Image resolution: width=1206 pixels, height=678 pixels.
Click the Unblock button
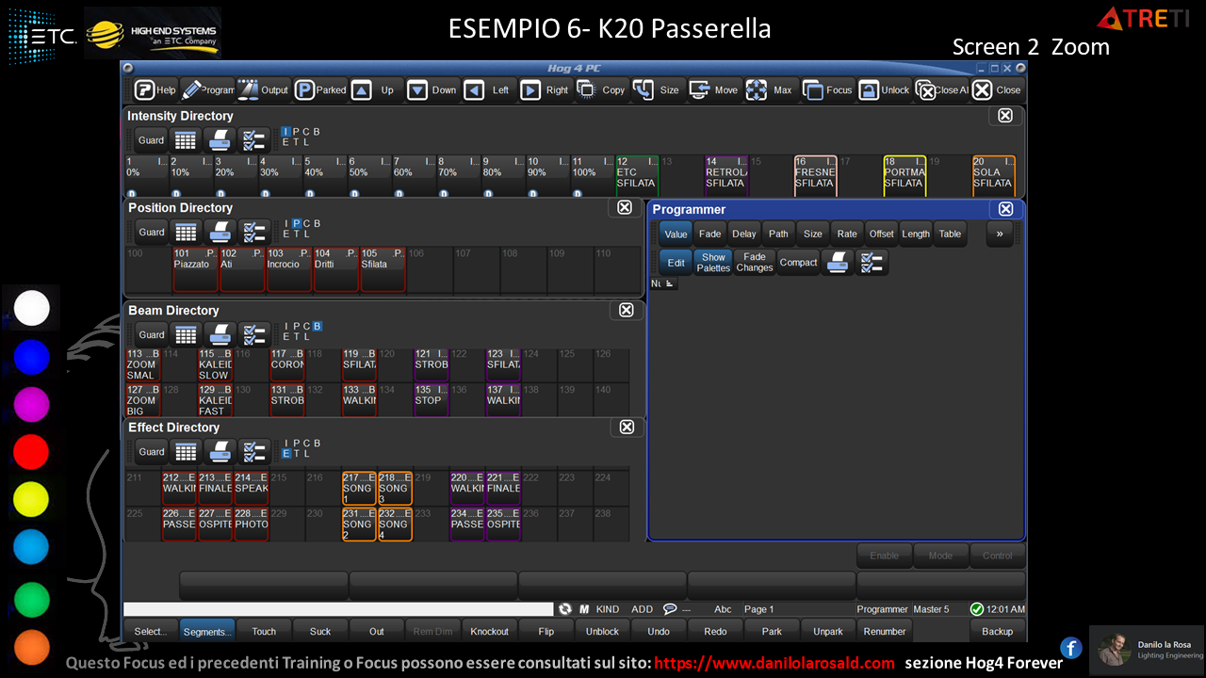(602, 631)
